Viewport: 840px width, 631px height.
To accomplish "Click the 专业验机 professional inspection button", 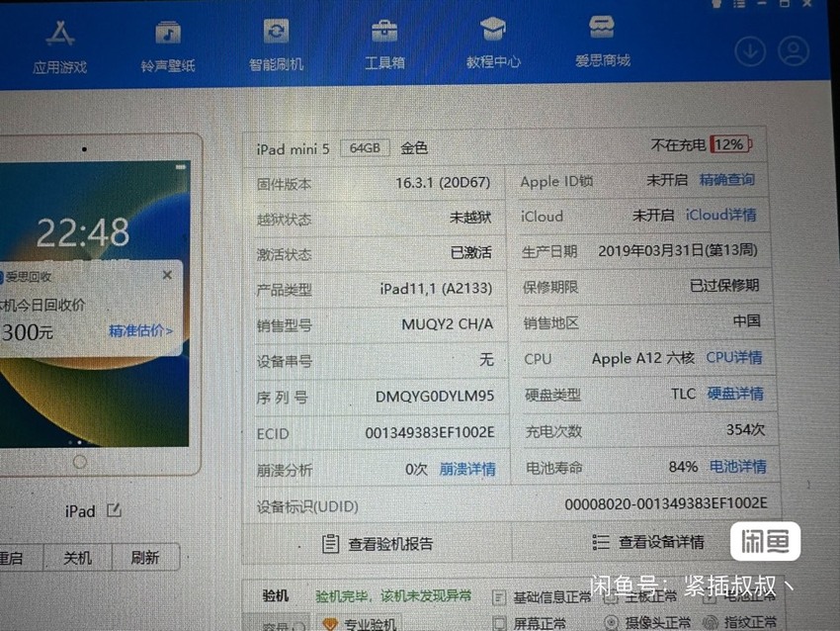I will 360,623.
